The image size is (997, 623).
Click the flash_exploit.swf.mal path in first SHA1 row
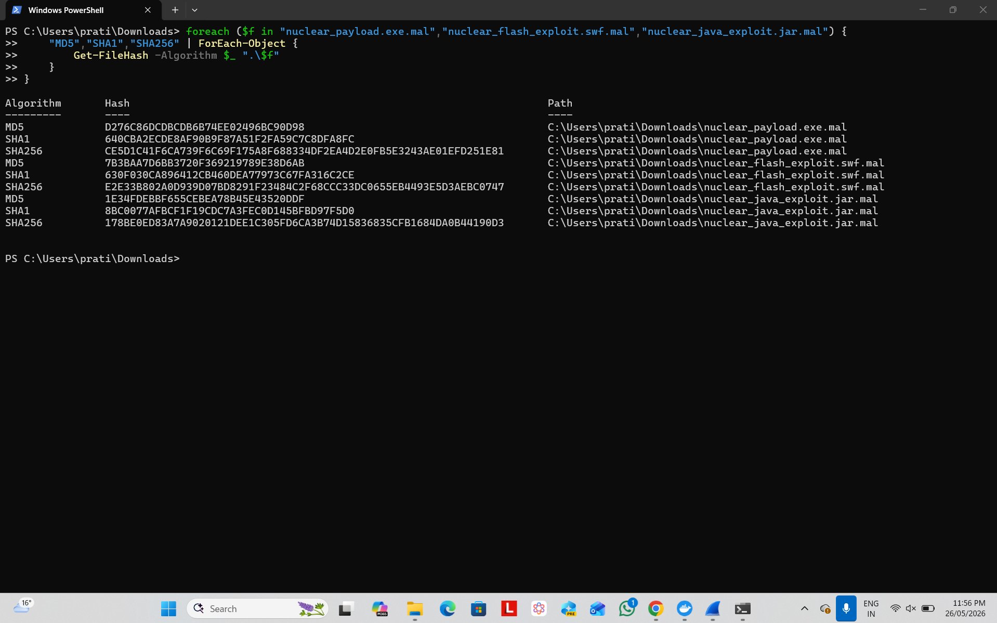pos(716,175)
